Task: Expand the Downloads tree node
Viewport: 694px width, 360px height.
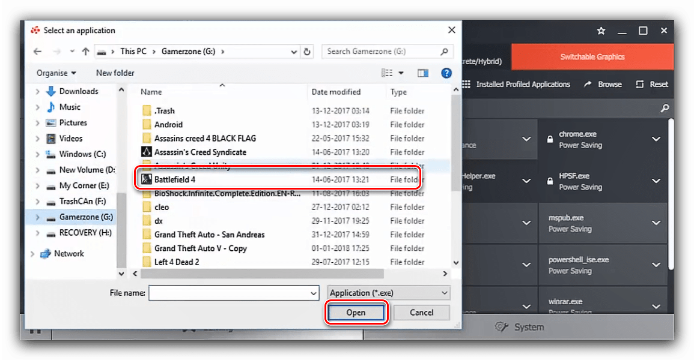Action: click(x=38, y=91)
